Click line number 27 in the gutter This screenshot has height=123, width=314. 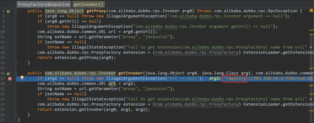tap(3, 120)
